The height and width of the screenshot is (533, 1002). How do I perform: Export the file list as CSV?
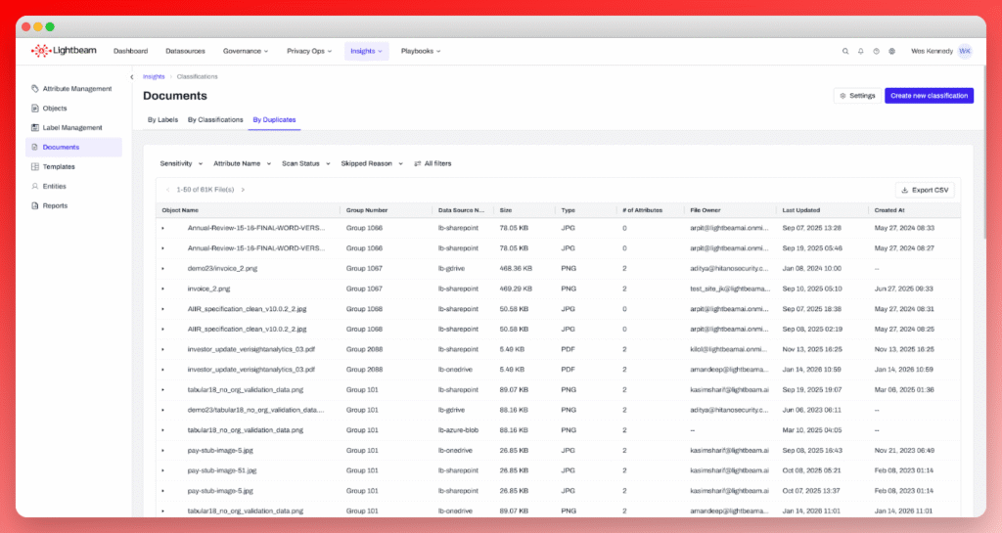coord(925,190)
